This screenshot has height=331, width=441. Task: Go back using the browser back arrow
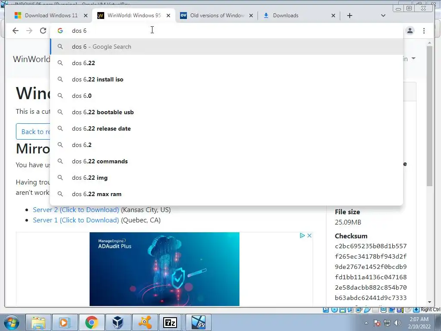tap(16, 31)
